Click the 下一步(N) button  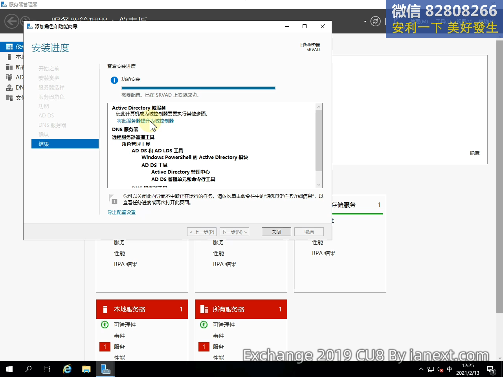click(235, 232)
